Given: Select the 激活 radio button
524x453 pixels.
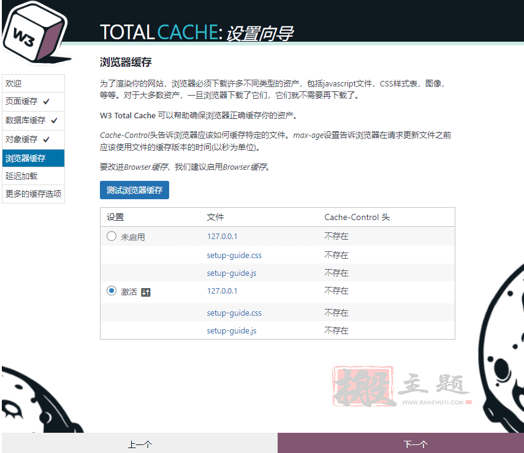Looking at the screenshot, I should 112,291.
